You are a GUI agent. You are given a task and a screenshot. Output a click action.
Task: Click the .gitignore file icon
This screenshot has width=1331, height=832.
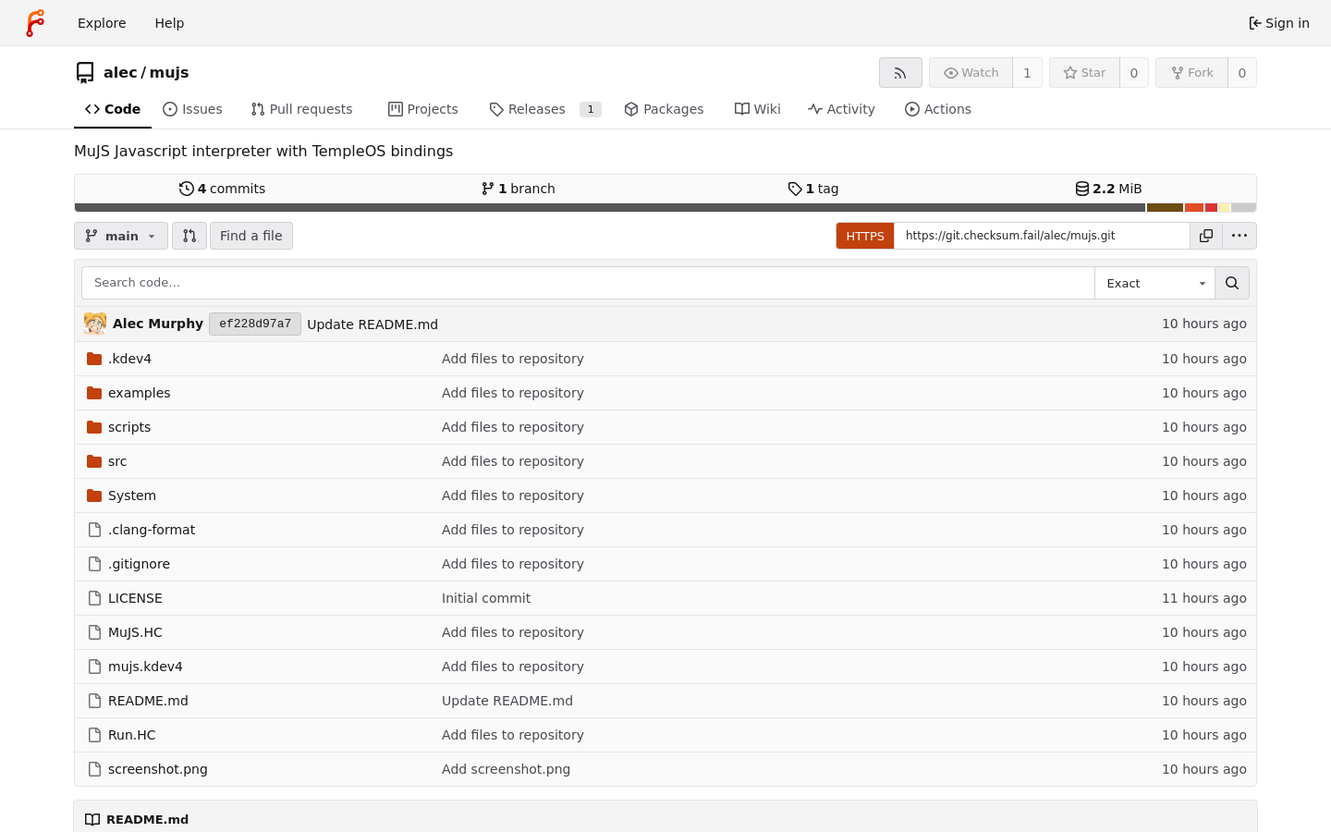pos(94,564)
